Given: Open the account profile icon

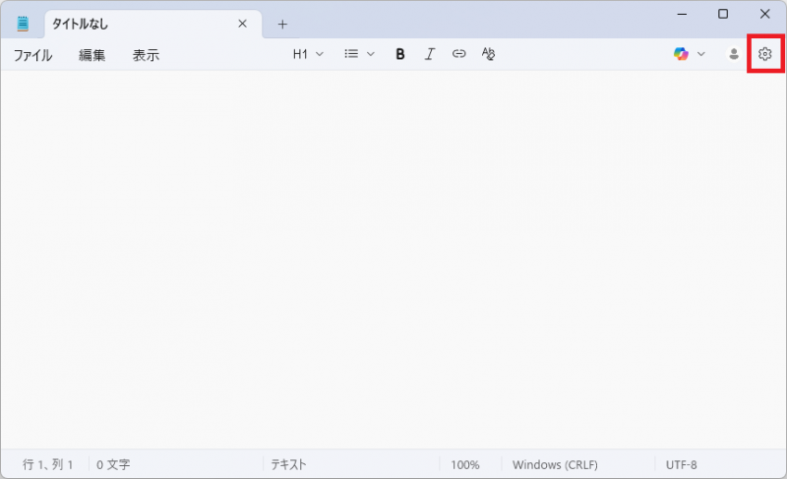Looking at the screenshot, I should [x=733, y=55].
